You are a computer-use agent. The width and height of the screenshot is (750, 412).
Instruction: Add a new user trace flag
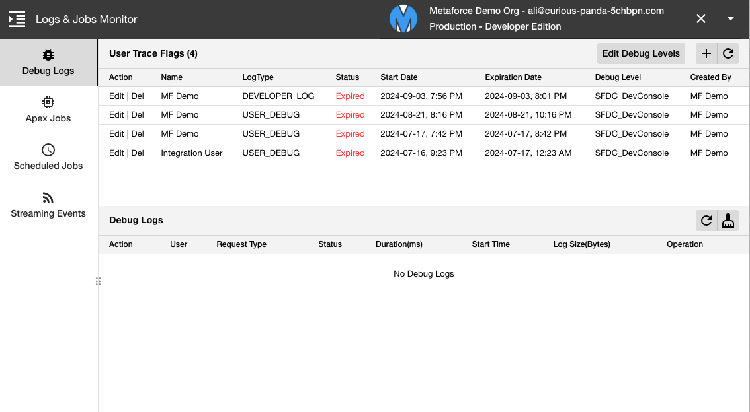(x=706, y=53)
